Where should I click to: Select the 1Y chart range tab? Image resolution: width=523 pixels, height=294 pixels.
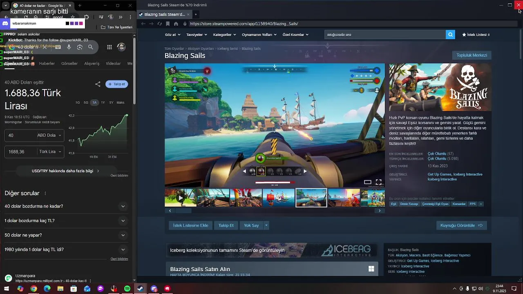[x=103, y=102]
